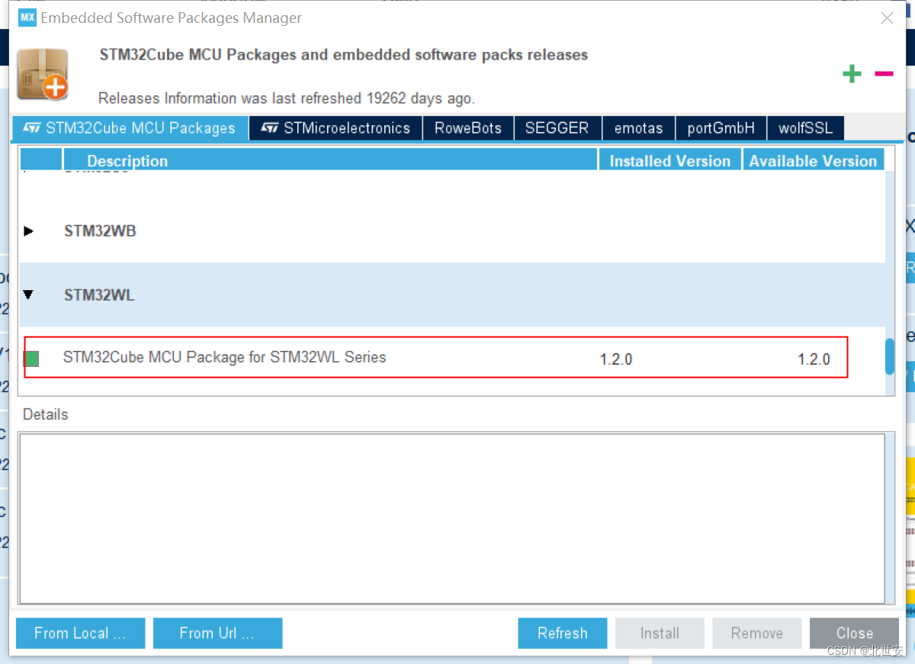This screenshot has height=664, width=915.
Task: Open the RoweBots tab
Action: pos(468,128)
